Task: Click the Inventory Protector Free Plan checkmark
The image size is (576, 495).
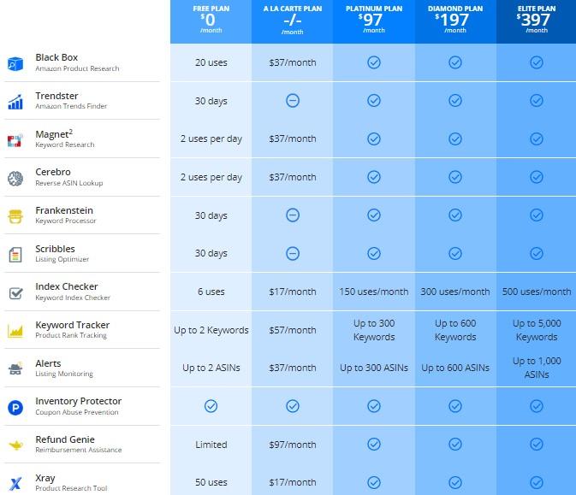Action: click(211, 406)
